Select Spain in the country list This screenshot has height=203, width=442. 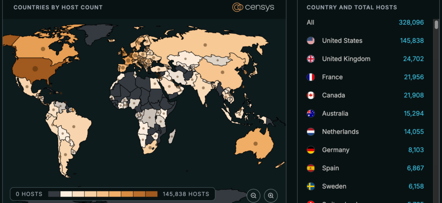click(365, 168)
